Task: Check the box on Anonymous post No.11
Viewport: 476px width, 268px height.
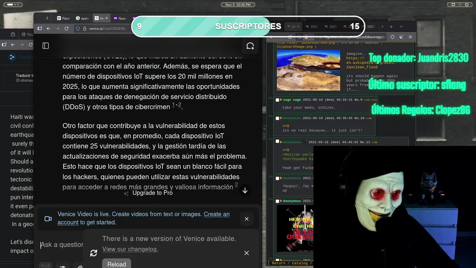Action: [x=277, y=142]
